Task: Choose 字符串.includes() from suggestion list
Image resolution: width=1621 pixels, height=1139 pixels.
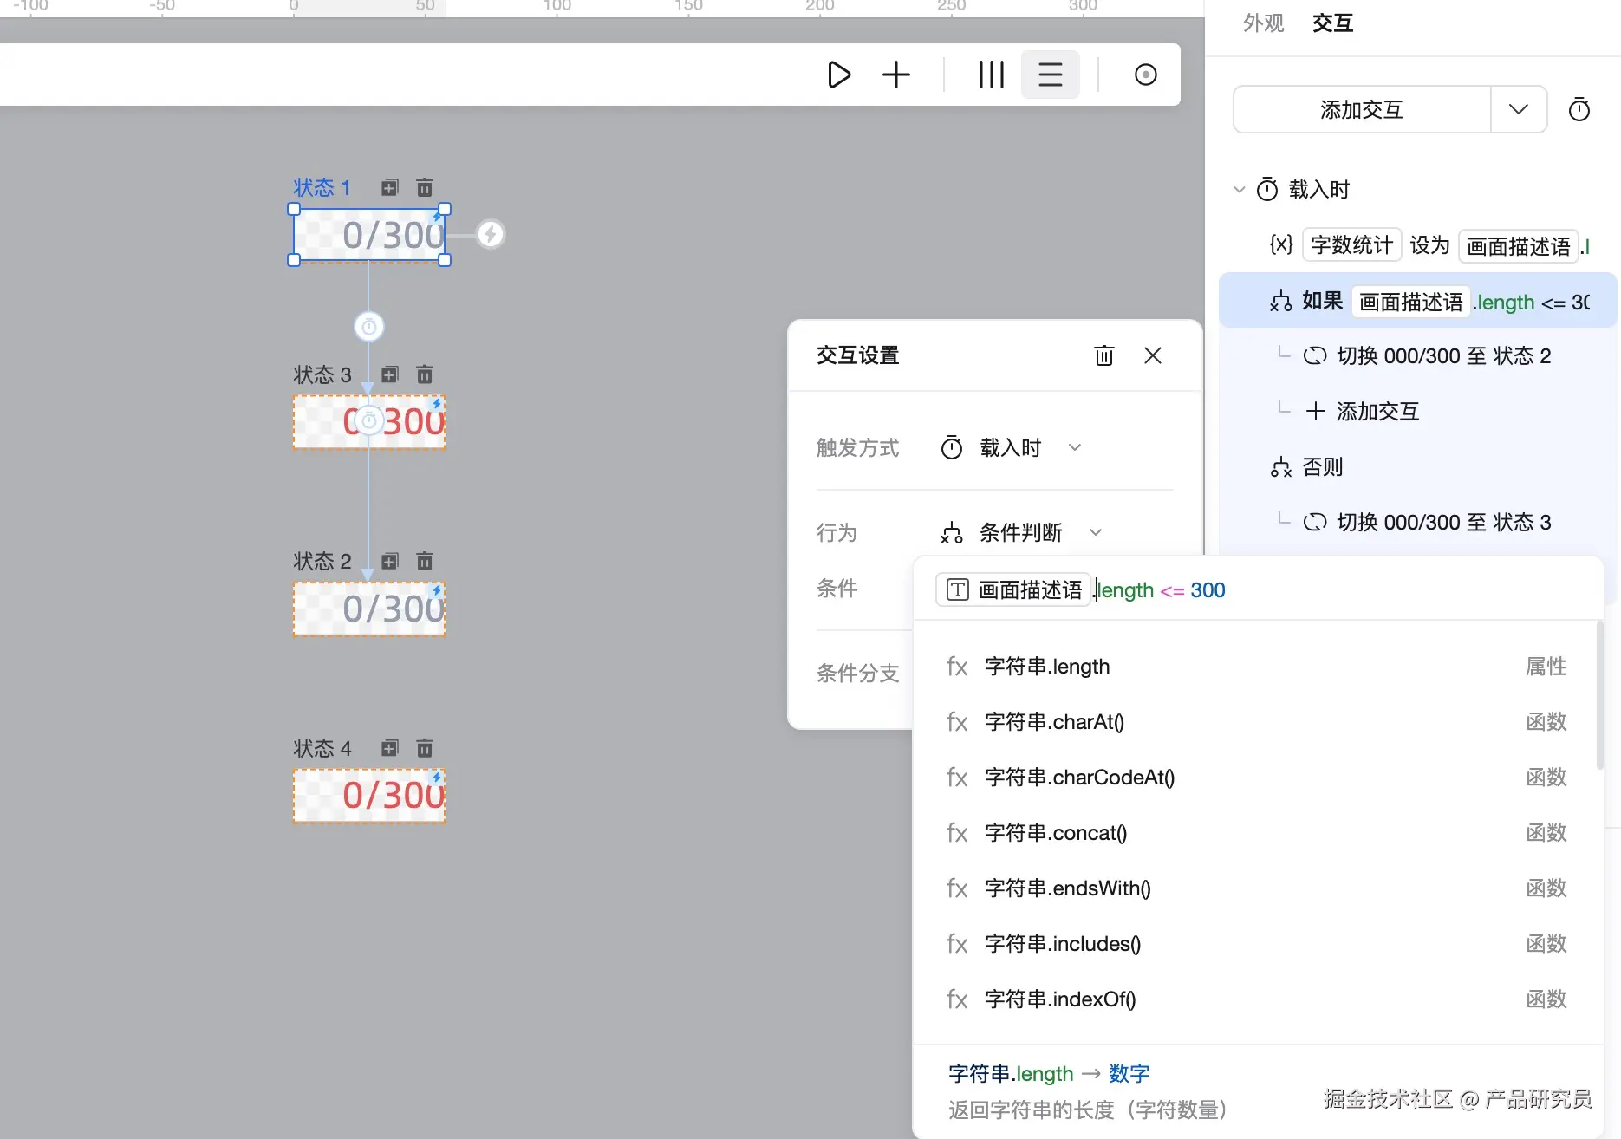Action: [1257, 944]
